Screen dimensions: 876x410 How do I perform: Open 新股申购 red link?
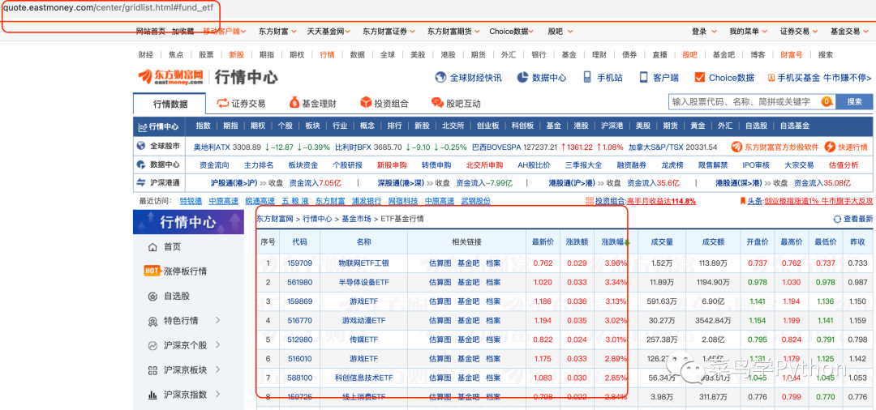tap(392, 165)
